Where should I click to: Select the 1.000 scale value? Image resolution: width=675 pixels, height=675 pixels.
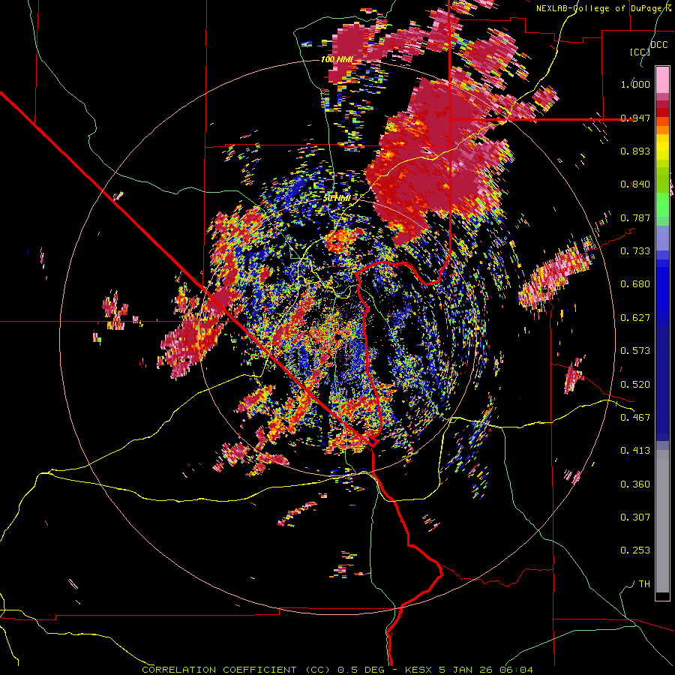click(635, 84)
